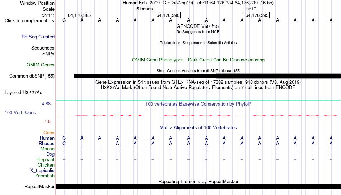The image size is (341, 195).
Task: Click the 'Click to complement -->' label
Action: 29,21
